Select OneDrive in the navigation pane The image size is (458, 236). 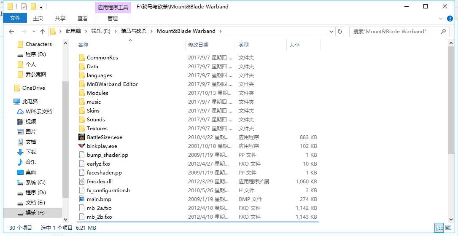[x=33, y=88]
